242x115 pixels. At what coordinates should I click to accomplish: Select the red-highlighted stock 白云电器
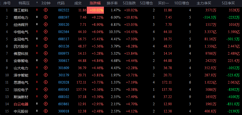click(21, 104)
